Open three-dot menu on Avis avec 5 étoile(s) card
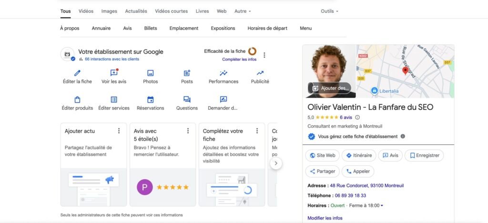Screen dimensions: 488x223 pos(188,131)
